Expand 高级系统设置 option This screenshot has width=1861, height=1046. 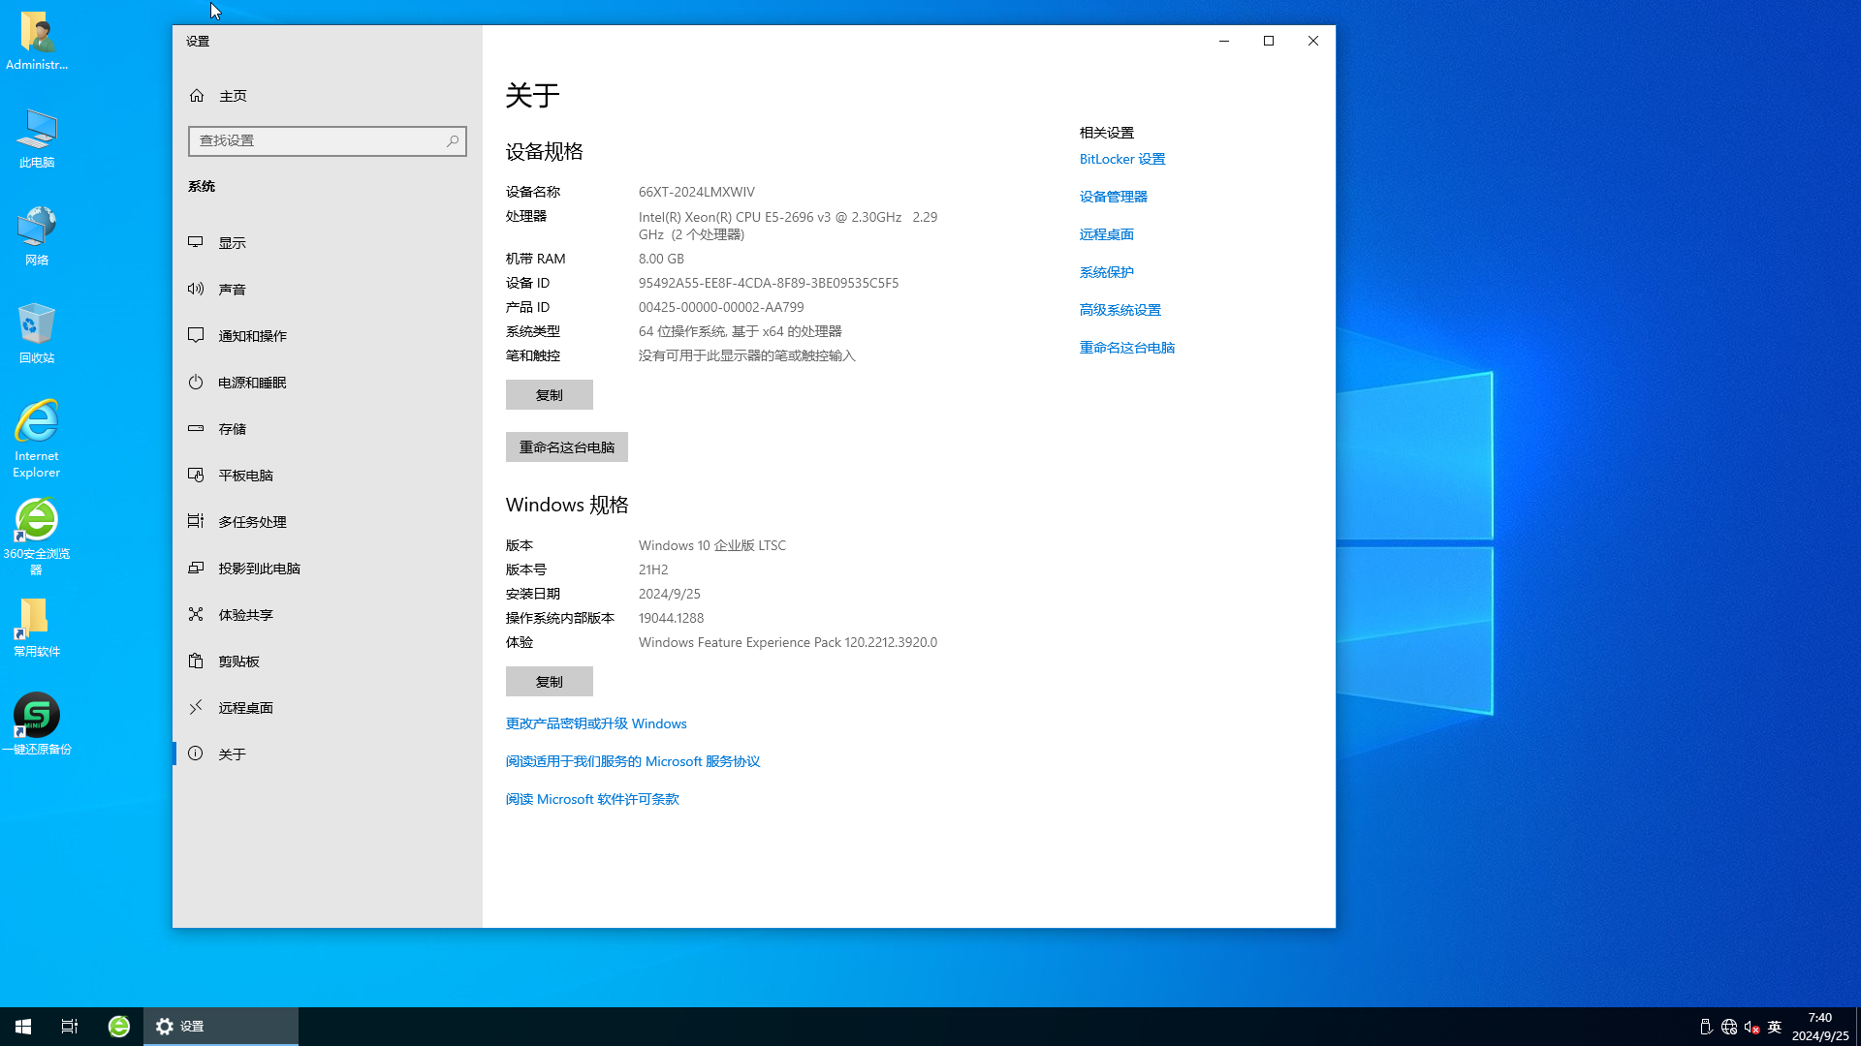1120,309
